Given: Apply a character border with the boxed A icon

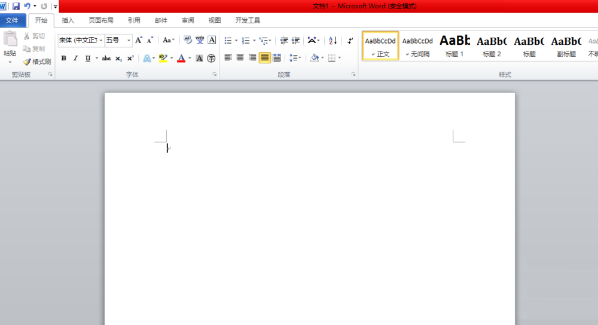Looking at the screenshot, I should [x=212, y=40].
